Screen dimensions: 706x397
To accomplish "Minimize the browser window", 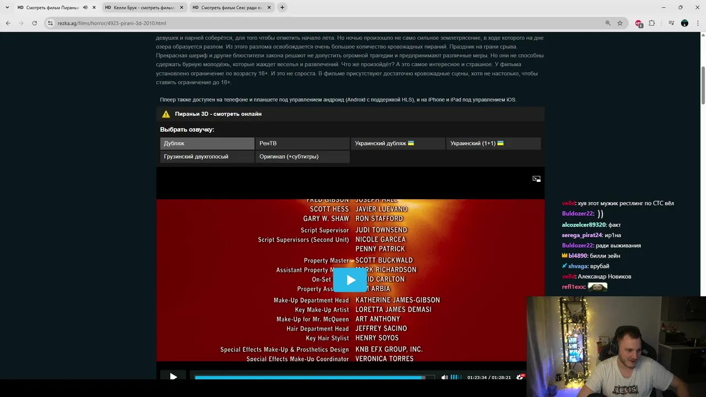I will click(x=664, y=8).
